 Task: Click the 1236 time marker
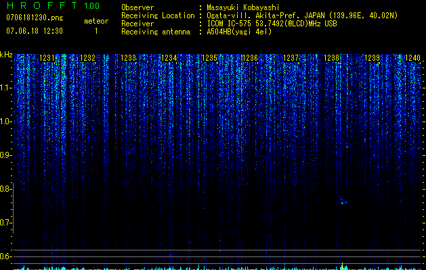click(250, 58)
